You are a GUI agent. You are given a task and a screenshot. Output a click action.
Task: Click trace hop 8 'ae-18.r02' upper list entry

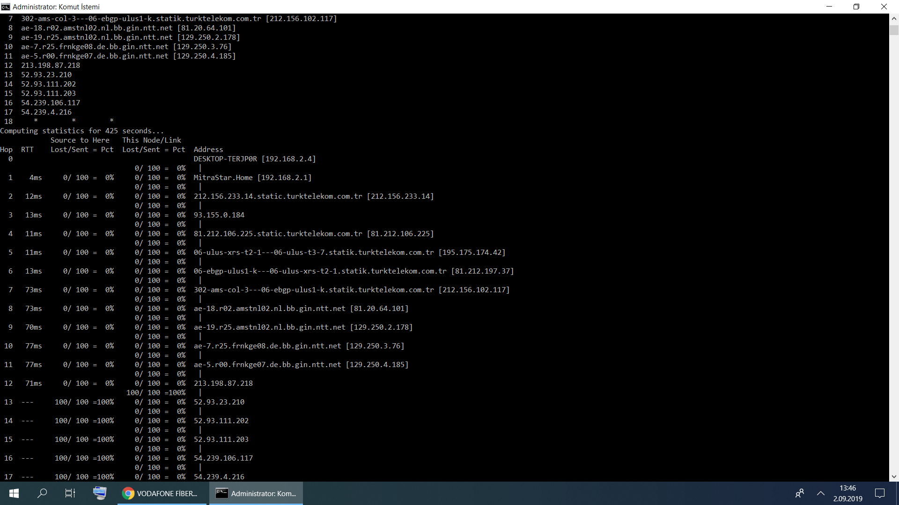point(128,28)
